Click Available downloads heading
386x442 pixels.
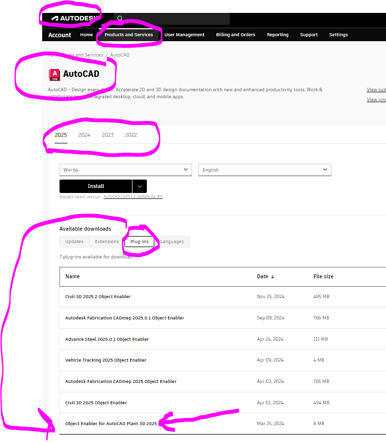pos(85,229)
